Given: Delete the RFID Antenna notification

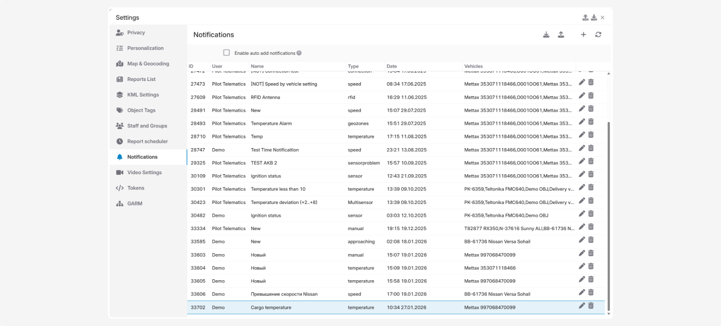Looking at the screenshot, I should (x=591, y=96).
